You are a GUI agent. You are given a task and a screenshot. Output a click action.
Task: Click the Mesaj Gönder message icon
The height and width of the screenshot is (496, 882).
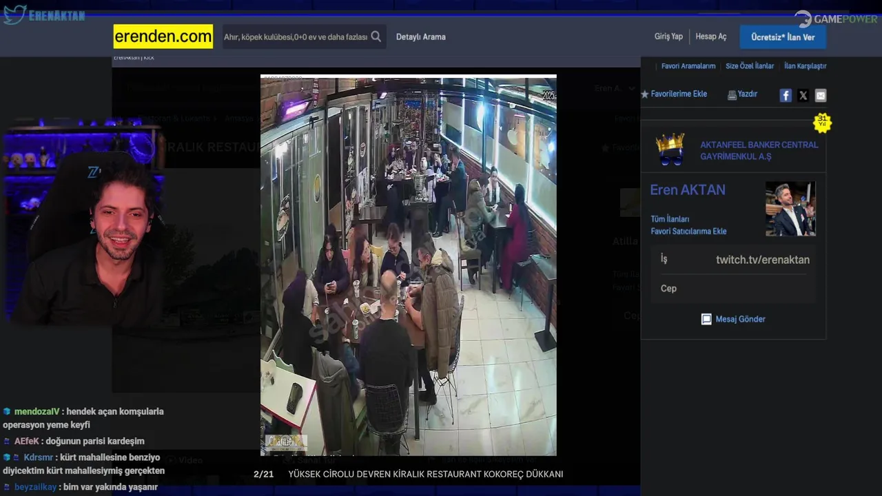(706, 319)
